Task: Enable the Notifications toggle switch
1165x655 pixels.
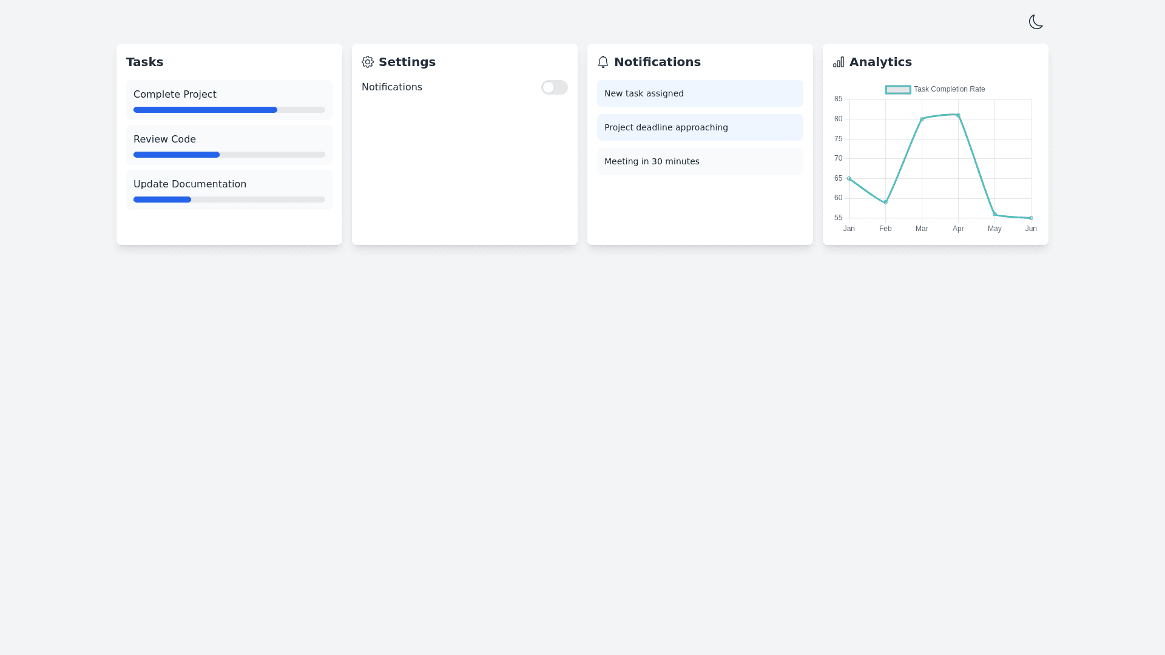Action: point(554,87)
